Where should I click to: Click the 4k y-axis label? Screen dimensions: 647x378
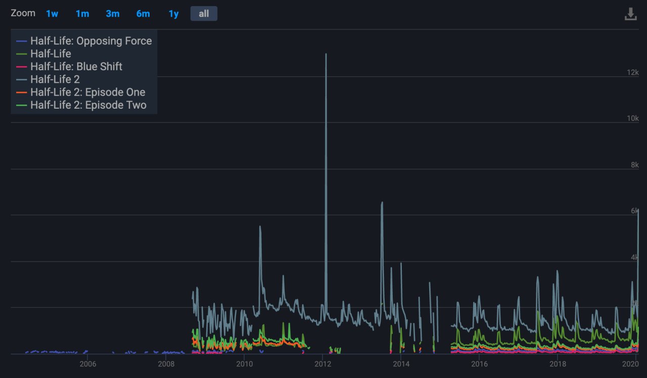pos(635,257)
